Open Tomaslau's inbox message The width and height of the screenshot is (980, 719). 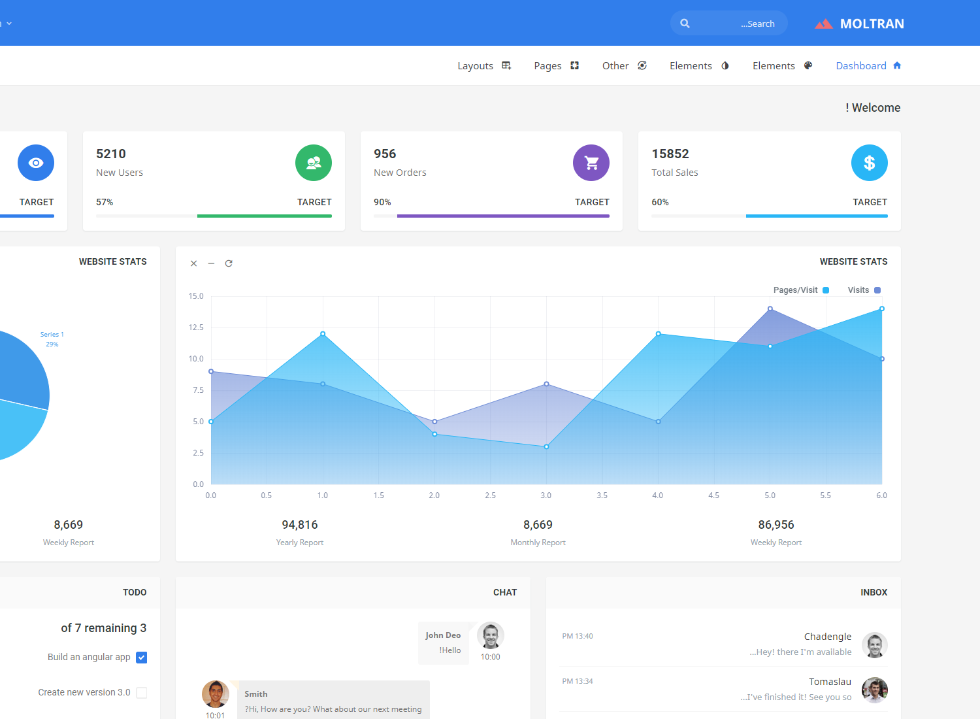tap(724, 689)
